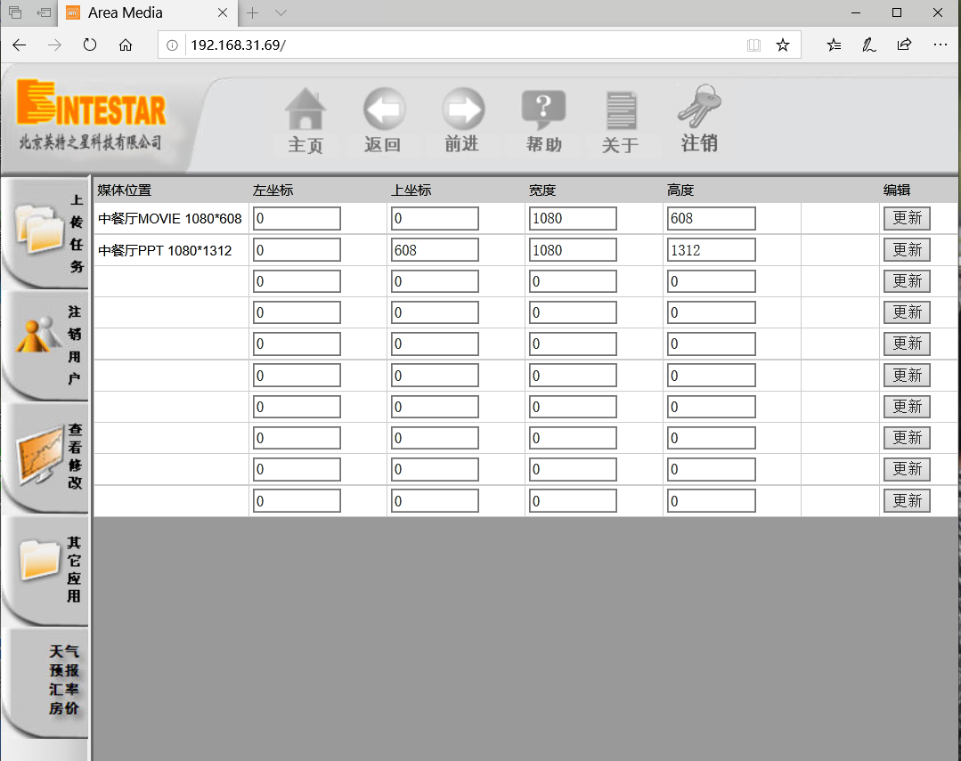Click the 上坐标 field containing 608
The height and width of the screenshot is (761, 961).
point(435,250)
